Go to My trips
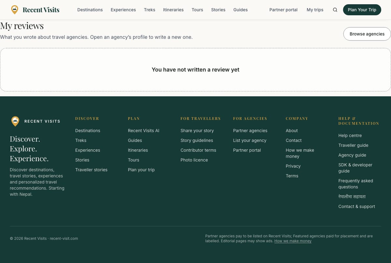391x263 pixels. tap(315, 10)
